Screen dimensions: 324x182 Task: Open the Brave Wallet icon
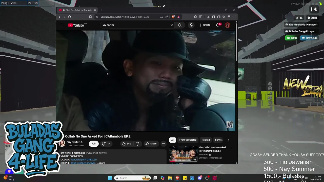pyautogui.click(x=219, y=17)
